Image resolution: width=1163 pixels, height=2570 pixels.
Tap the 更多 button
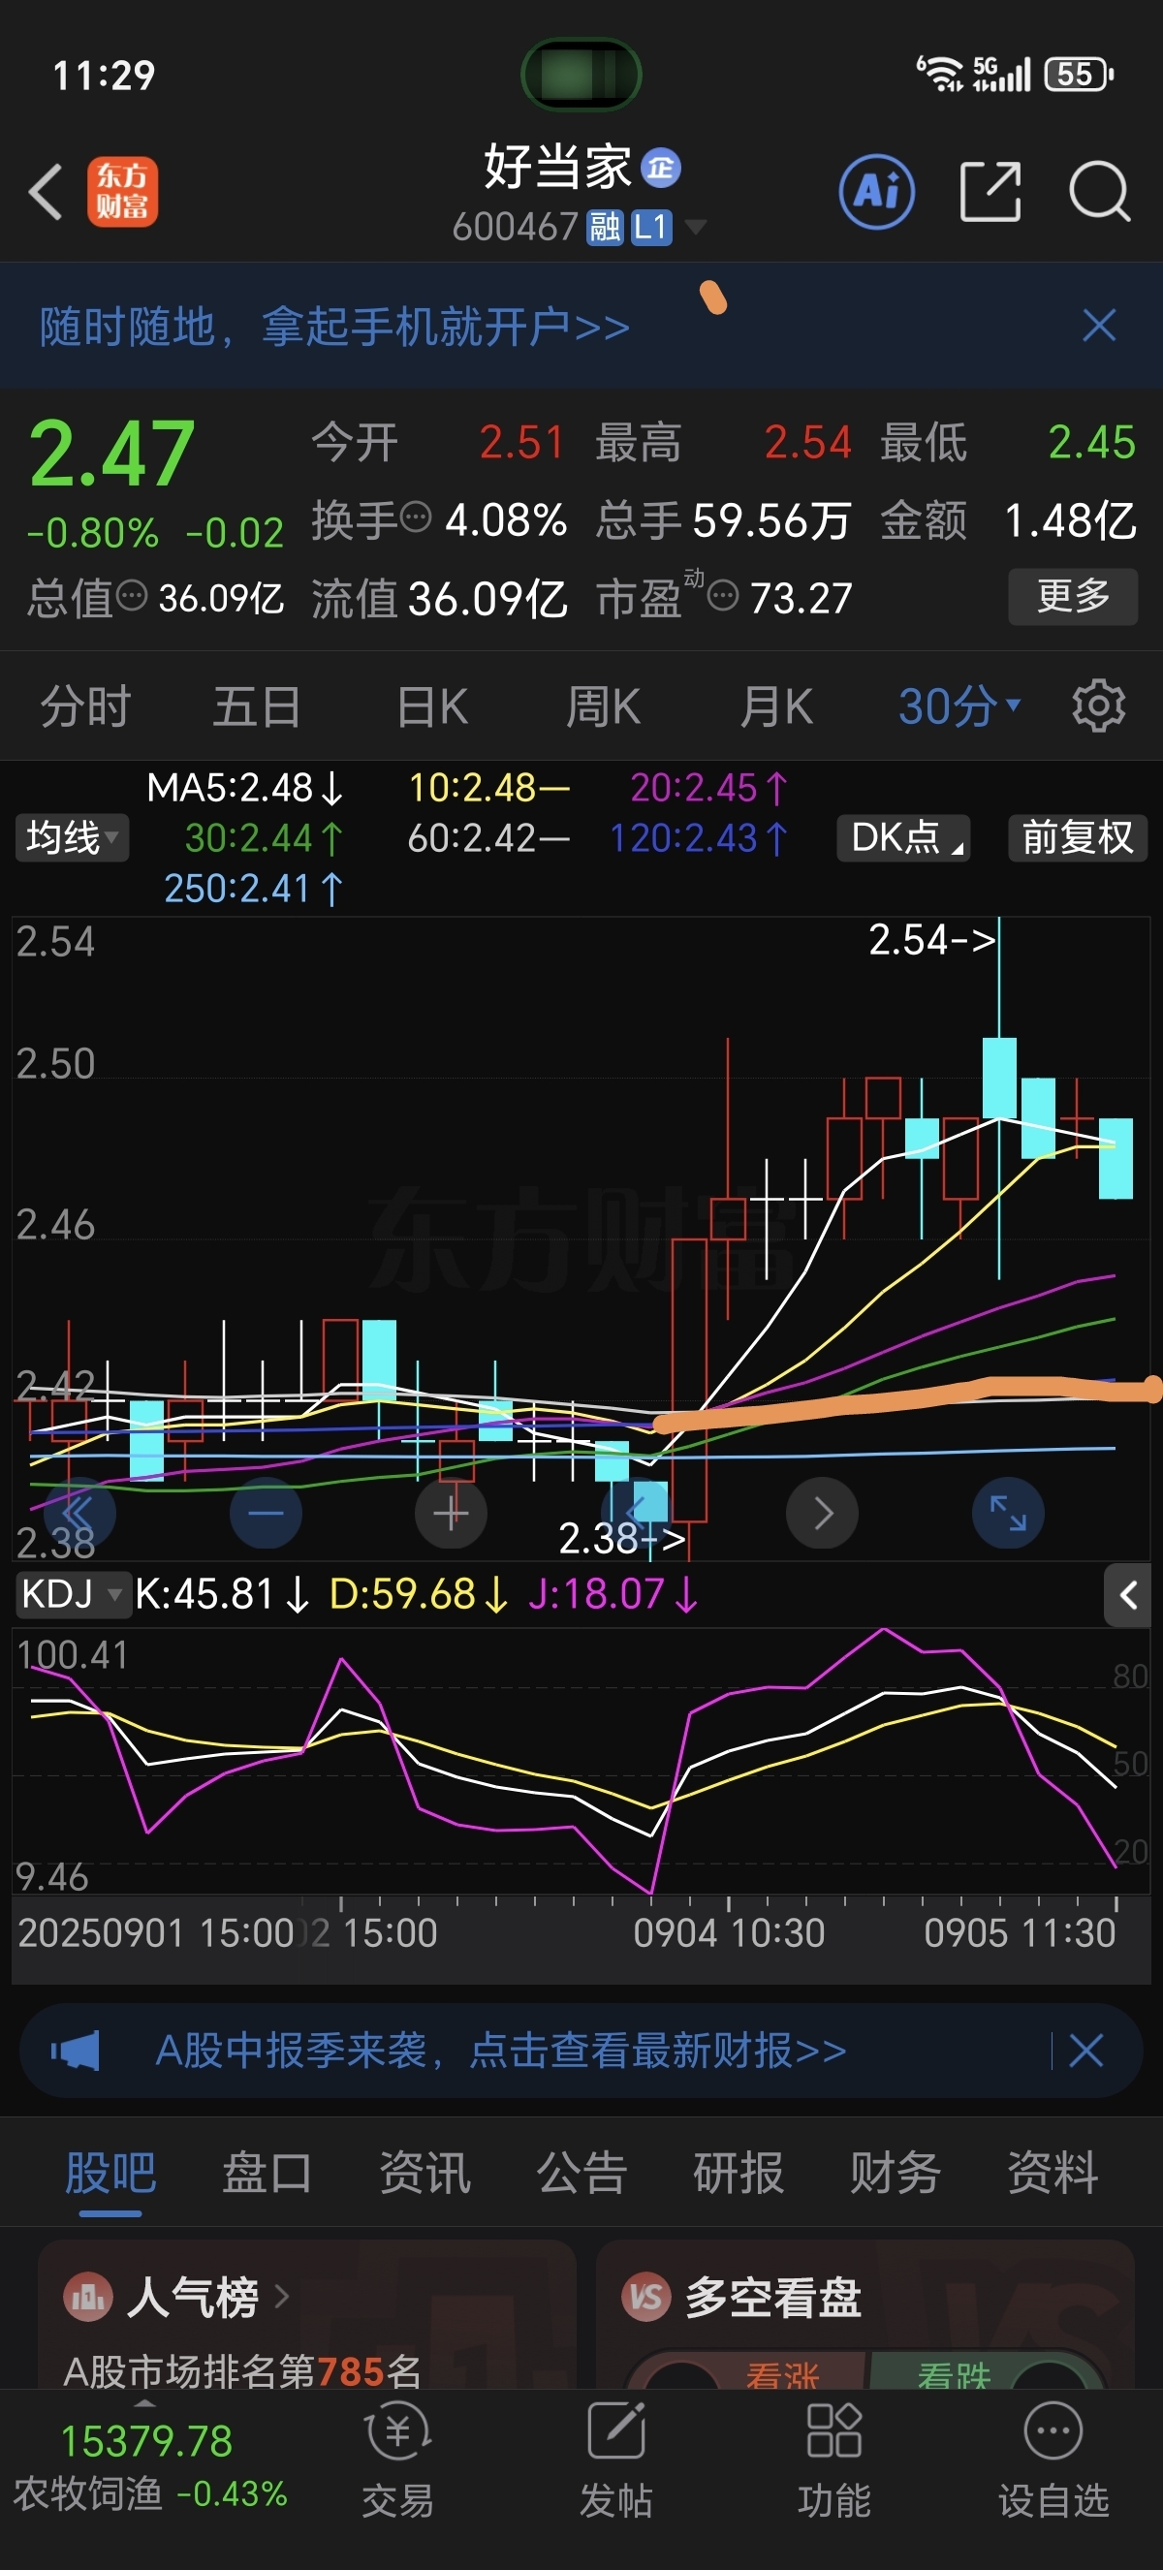click(1073, 596)
